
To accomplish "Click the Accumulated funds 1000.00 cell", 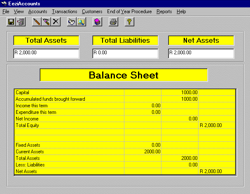I will pos(180,99).
